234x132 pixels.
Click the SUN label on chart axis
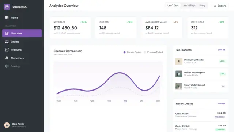(158, 101)
